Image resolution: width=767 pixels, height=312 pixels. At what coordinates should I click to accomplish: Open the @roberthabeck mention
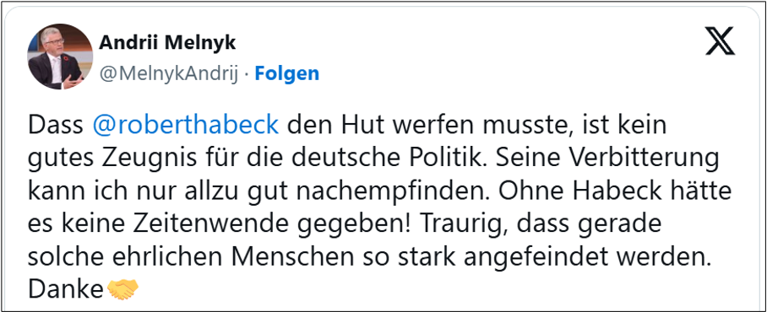(185, 126)
